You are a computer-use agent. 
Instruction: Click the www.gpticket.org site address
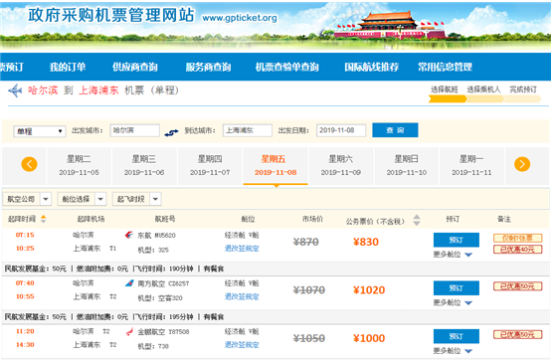240,18
